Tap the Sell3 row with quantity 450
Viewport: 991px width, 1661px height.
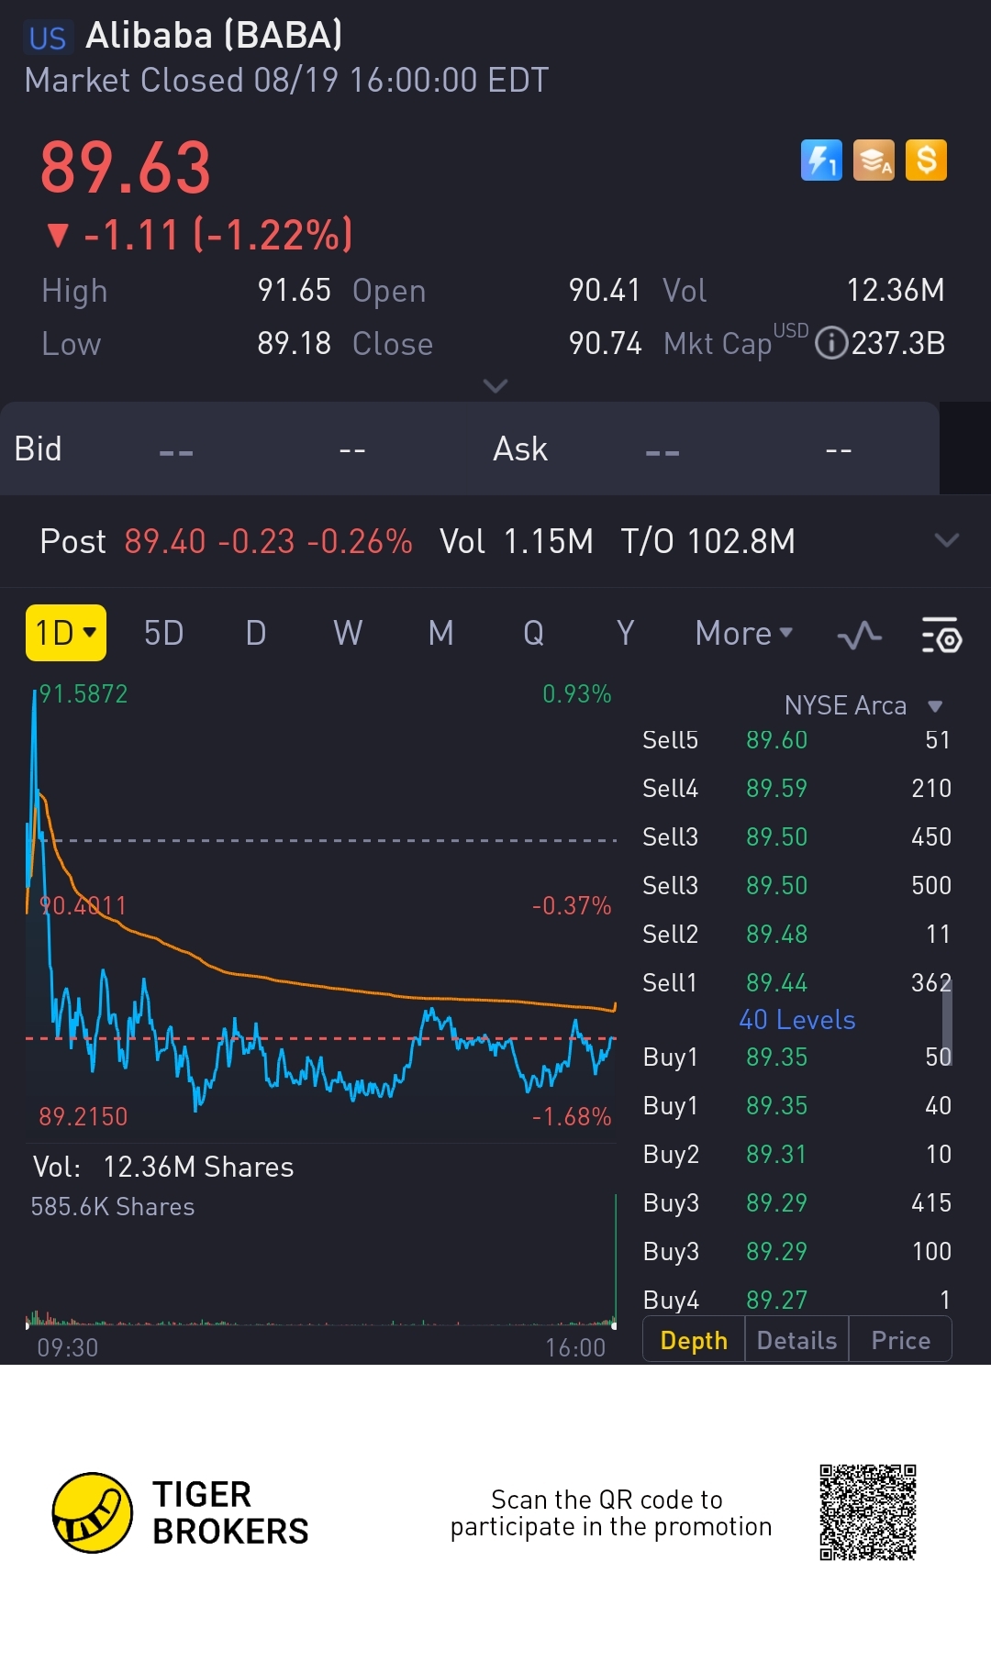point(796,837)
